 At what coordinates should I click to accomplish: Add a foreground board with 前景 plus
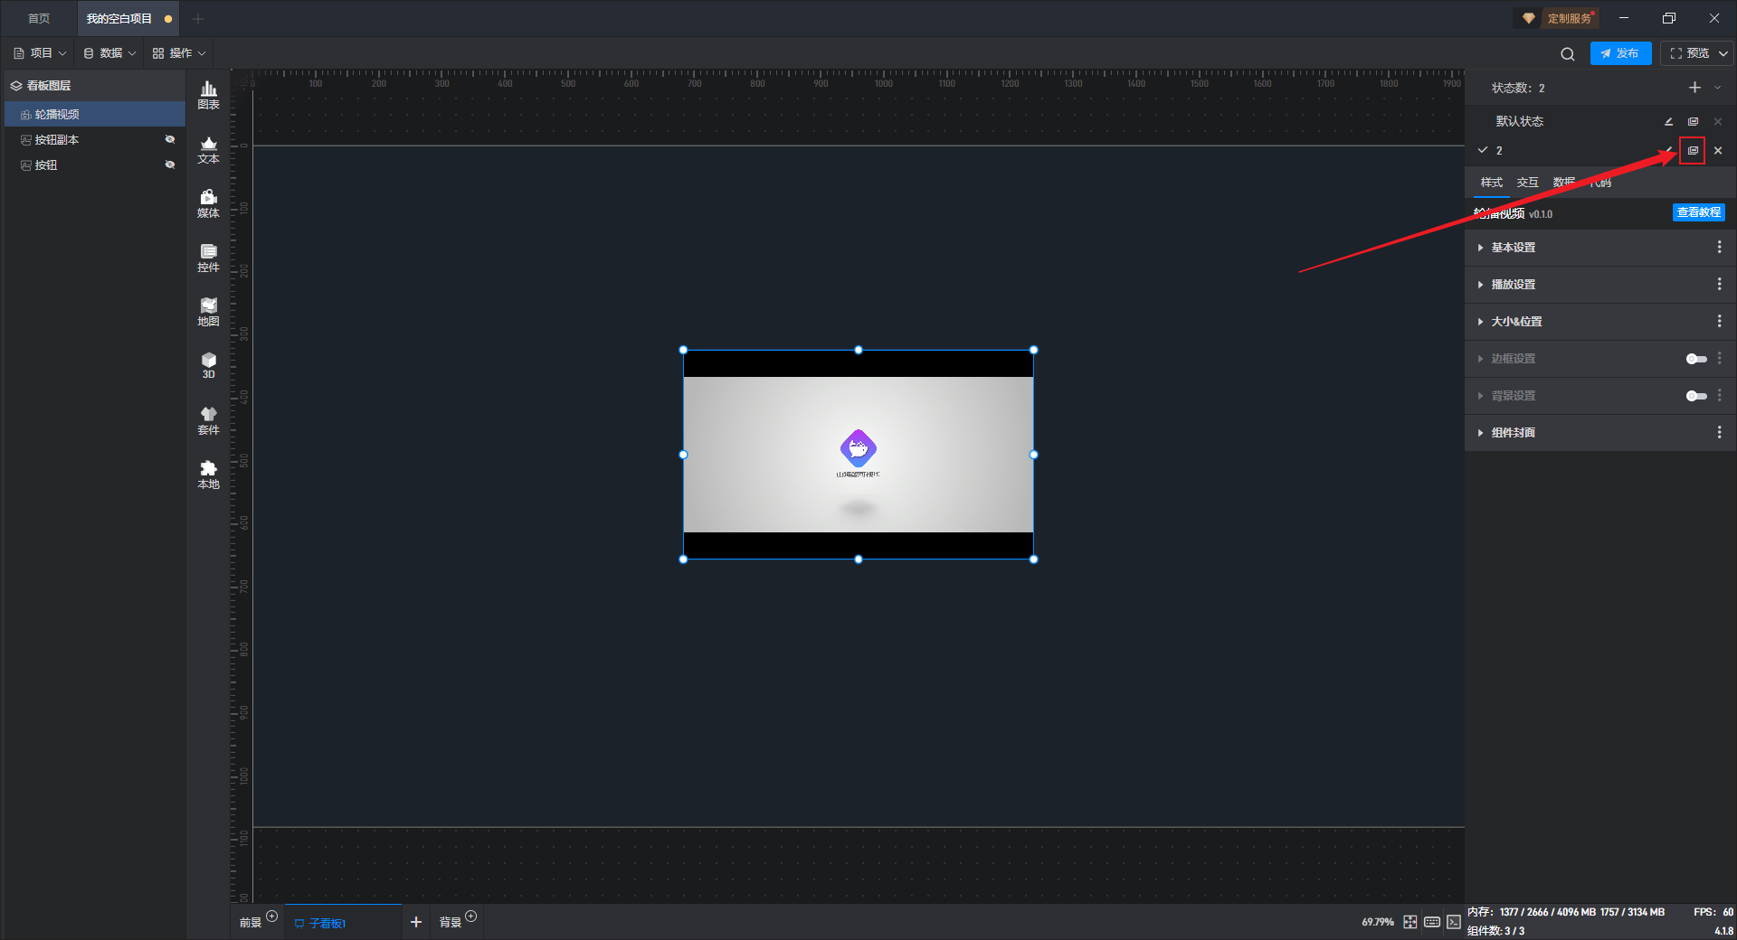(271, 916)
